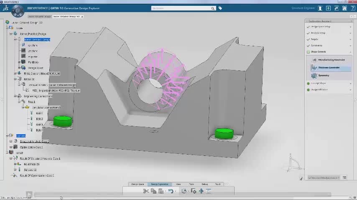Open the compass play button at top left
Screen dimensions: 357x200
(x=18, y=11)
